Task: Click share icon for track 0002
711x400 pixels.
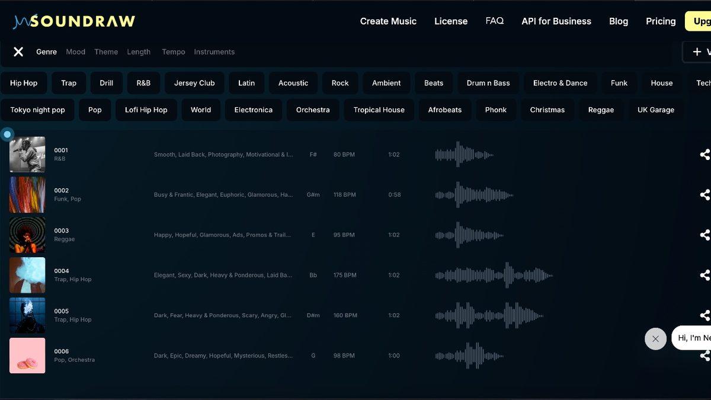Action: 704,195
